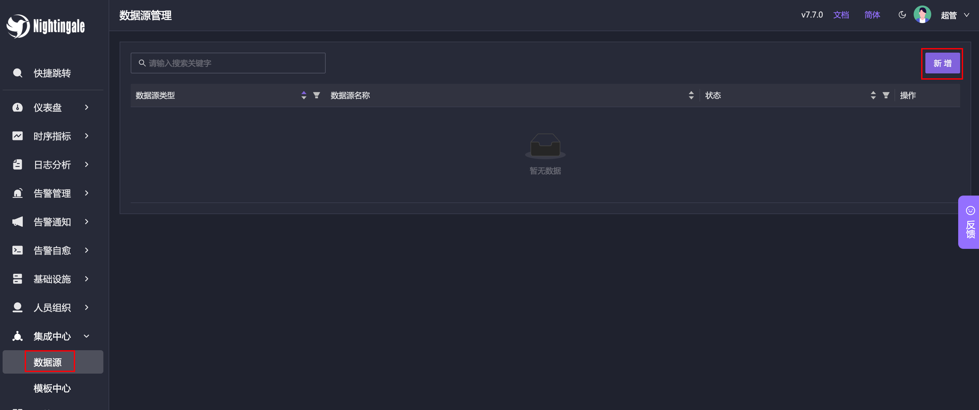Switch to 模板中心 template center
The image size is (979, 410).
pyautogui.click(x=53, y=387)
